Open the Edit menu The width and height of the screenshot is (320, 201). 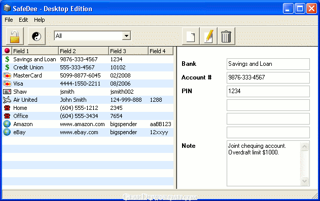pyautogui.click(x=23, y=20)
